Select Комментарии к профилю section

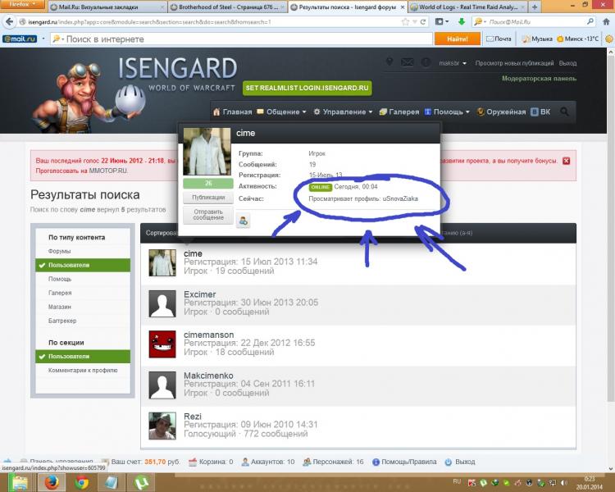coord(83,371)
